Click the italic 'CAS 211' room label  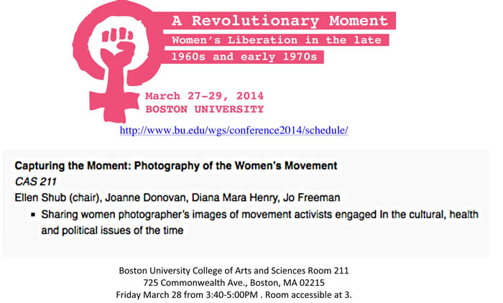[x=35, y=180]
